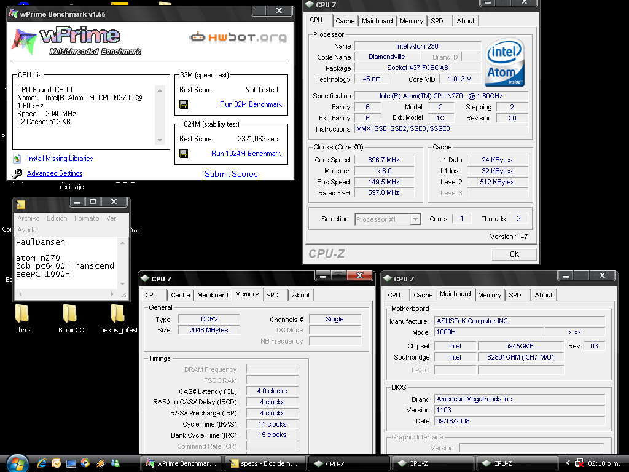Click Advanced Settings link
Image resolution: width=629 pixels, height=472 pixels.
55,173
